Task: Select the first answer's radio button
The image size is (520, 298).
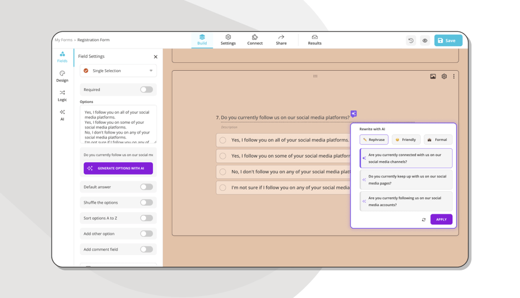Action: (x=223, y=140)
